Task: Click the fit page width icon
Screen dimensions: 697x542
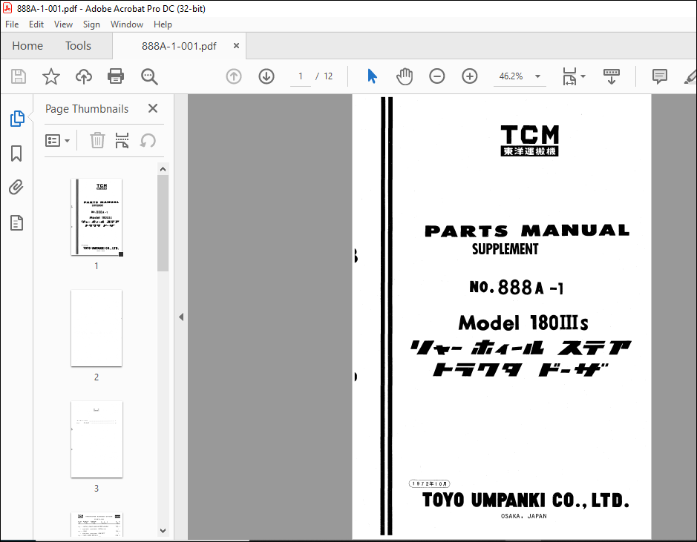Action: click(569, 76)
